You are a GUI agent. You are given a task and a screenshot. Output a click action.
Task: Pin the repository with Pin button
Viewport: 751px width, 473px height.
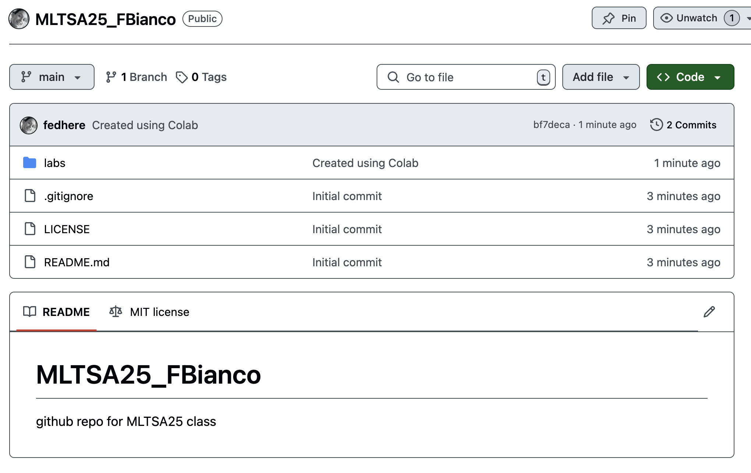(x=619, y=18)
